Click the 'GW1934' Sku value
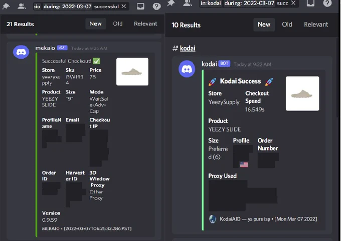Screen dimensions: 341x241 click(x=74, y=80)
